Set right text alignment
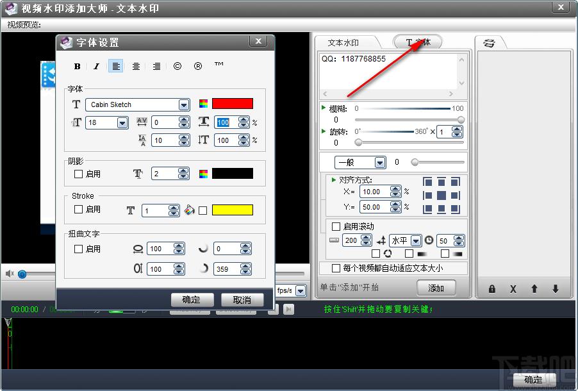The height and width of the screenshot is (391, 578). point(156,67)
